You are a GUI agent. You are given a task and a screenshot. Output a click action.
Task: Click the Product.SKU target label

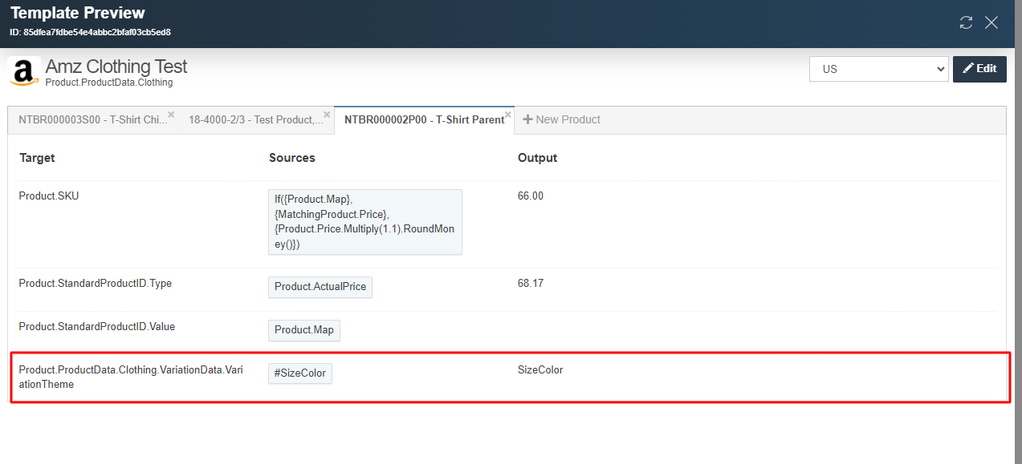tap(49, 196)
